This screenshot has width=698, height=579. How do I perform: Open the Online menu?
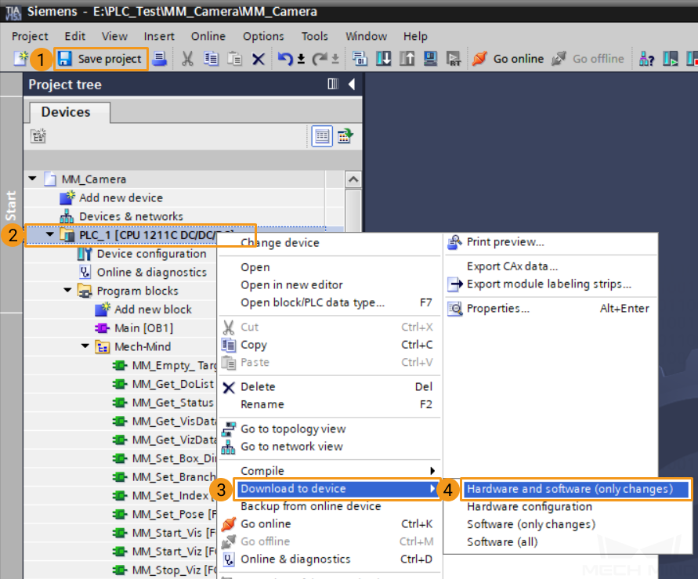pos(208,36)
